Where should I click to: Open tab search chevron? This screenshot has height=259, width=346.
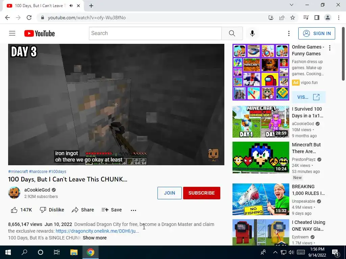coord(292,5)
